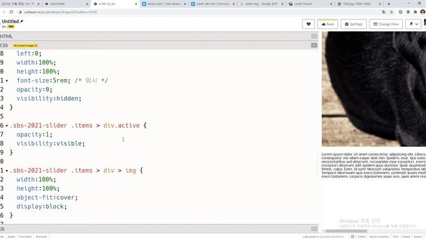Save the pen with the Save button
Image resolution: width=426 pixels, height=239 pixels.
point(327,24)
